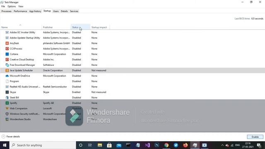Click the Web Companion icon

click(x=7, y=108)
